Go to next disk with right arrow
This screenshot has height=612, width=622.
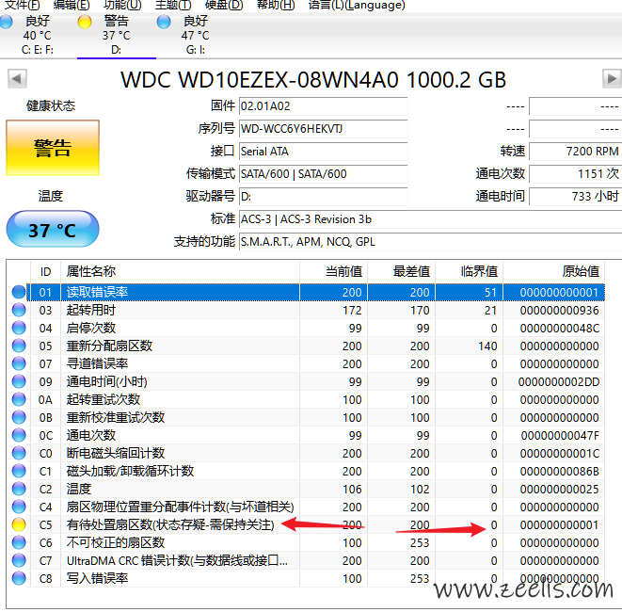click(x=612, y=78)
